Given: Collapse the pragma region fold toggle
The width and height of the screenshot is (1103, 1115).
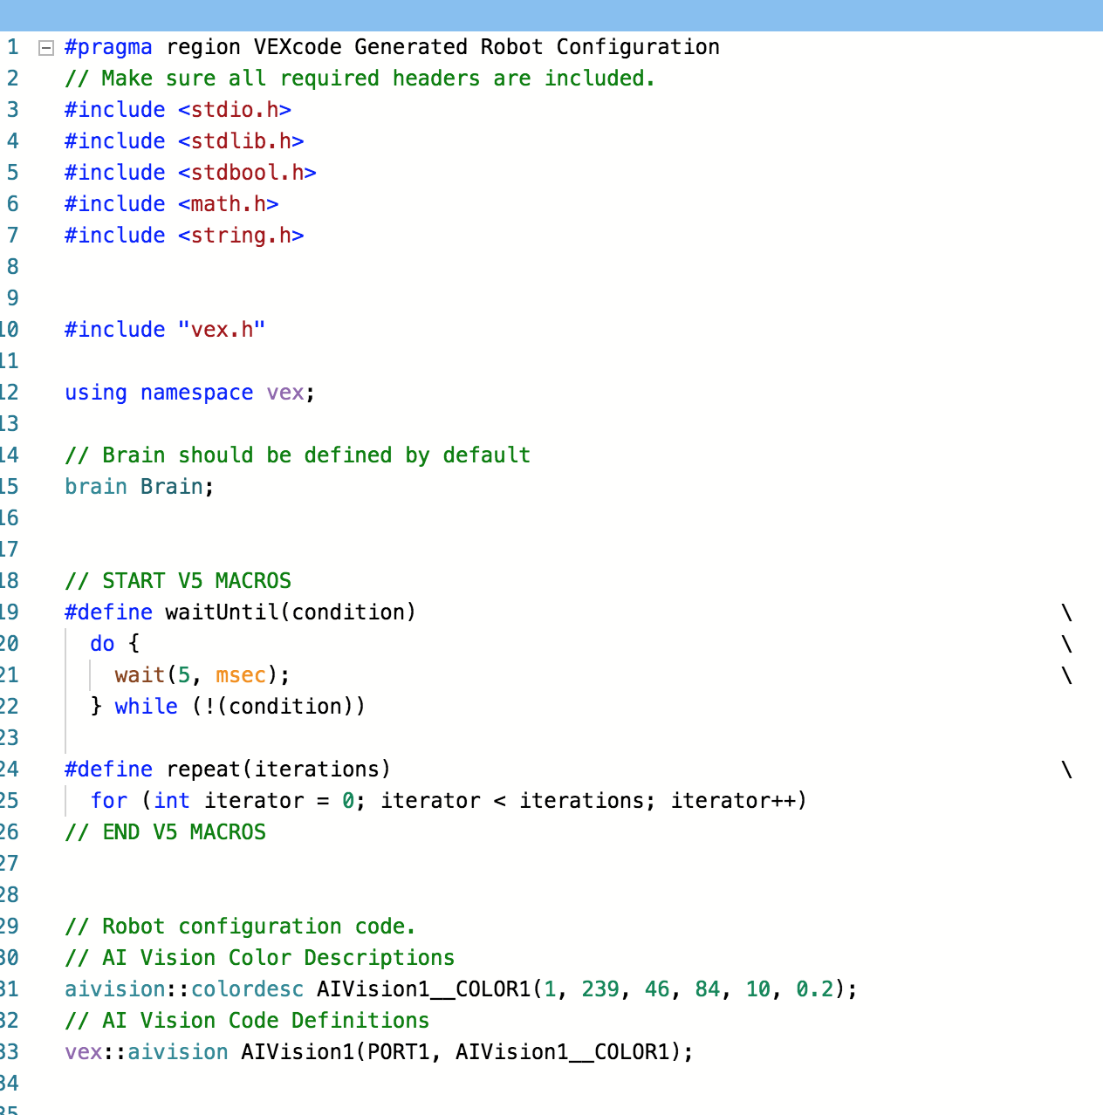Looking at the screenshot, I should point(46,48).
